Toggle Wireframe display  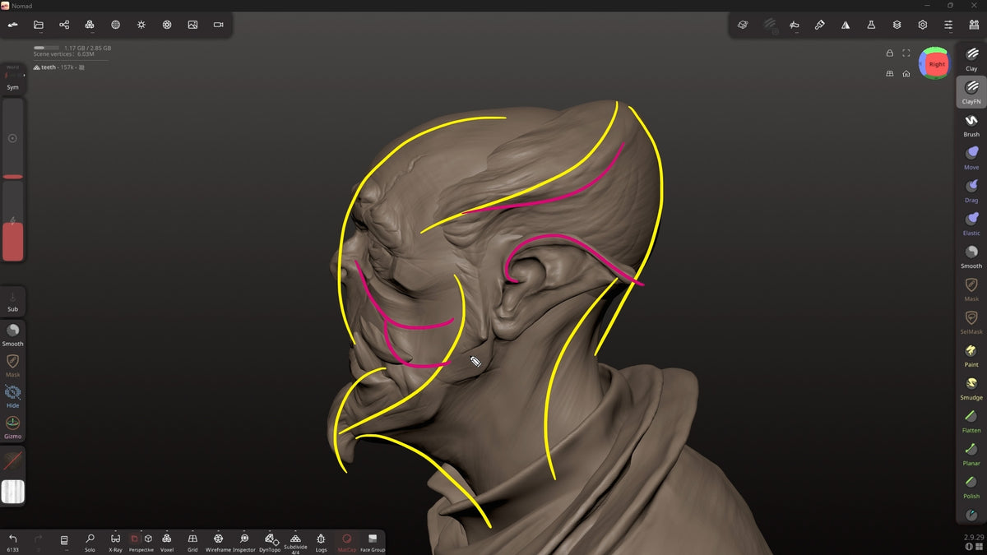218,542
